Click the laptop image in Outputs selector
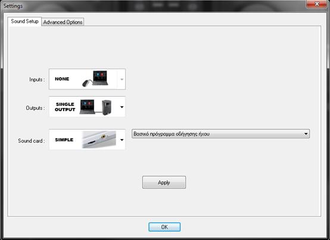330x240 pixels. point(87,107)
